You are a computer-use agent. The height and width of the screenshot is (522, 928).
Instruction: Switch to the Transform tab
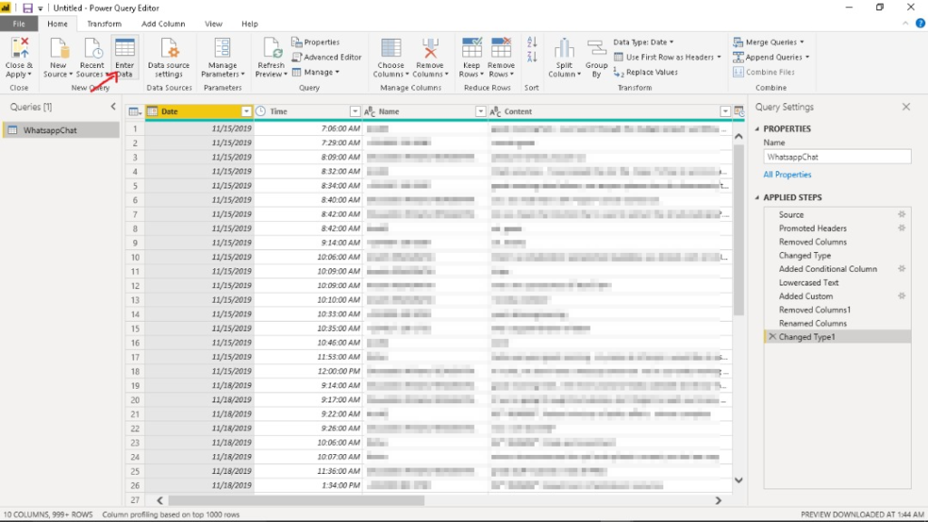coord(104,24)
